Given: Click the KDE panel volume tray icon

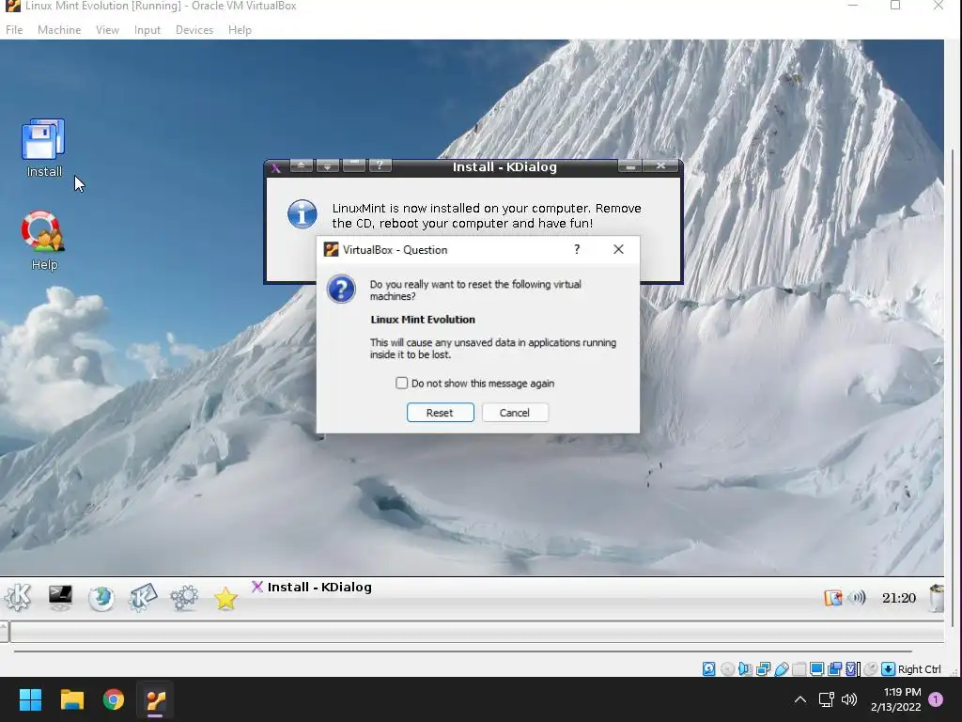Looking at the screenshot, I should point(857,597).
